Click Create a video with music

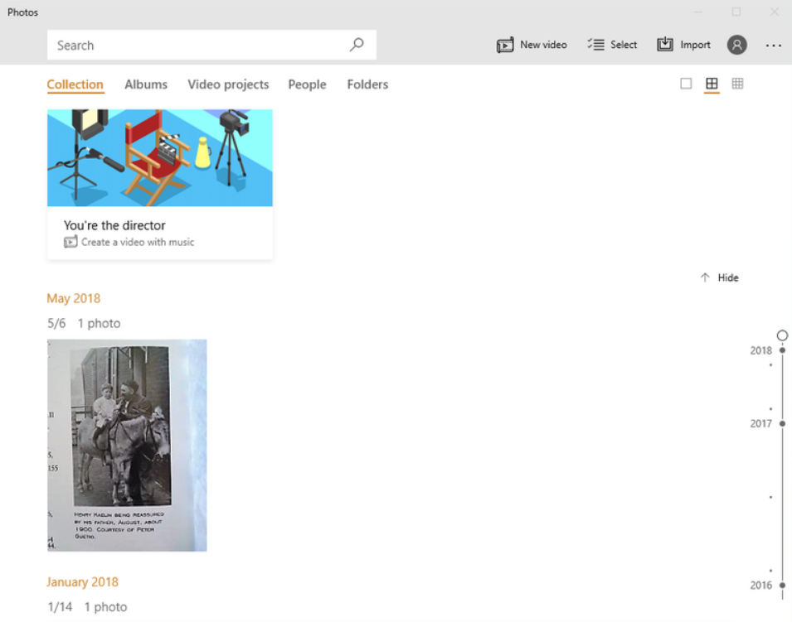(x=129, y=242)
